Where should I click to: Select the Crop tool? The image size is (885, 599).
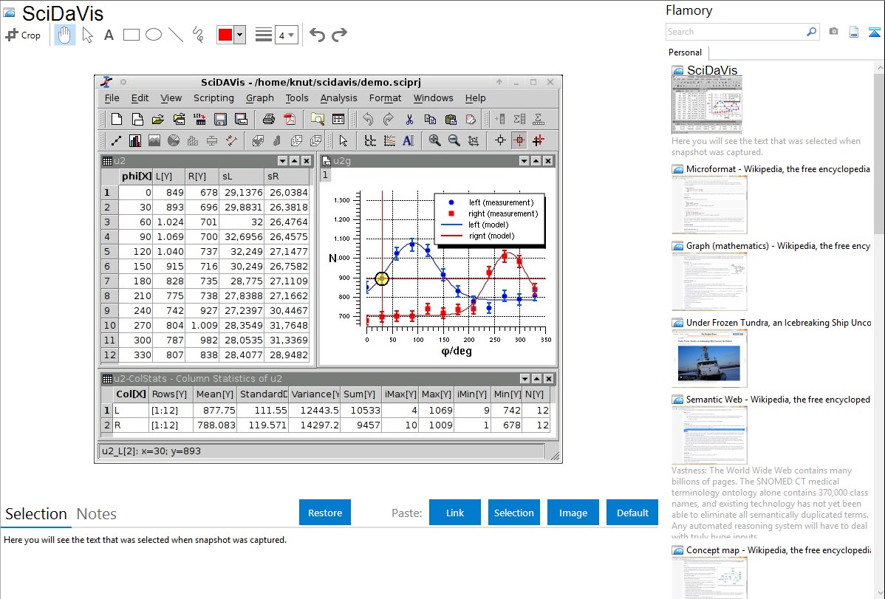click(x=23, y=35)
